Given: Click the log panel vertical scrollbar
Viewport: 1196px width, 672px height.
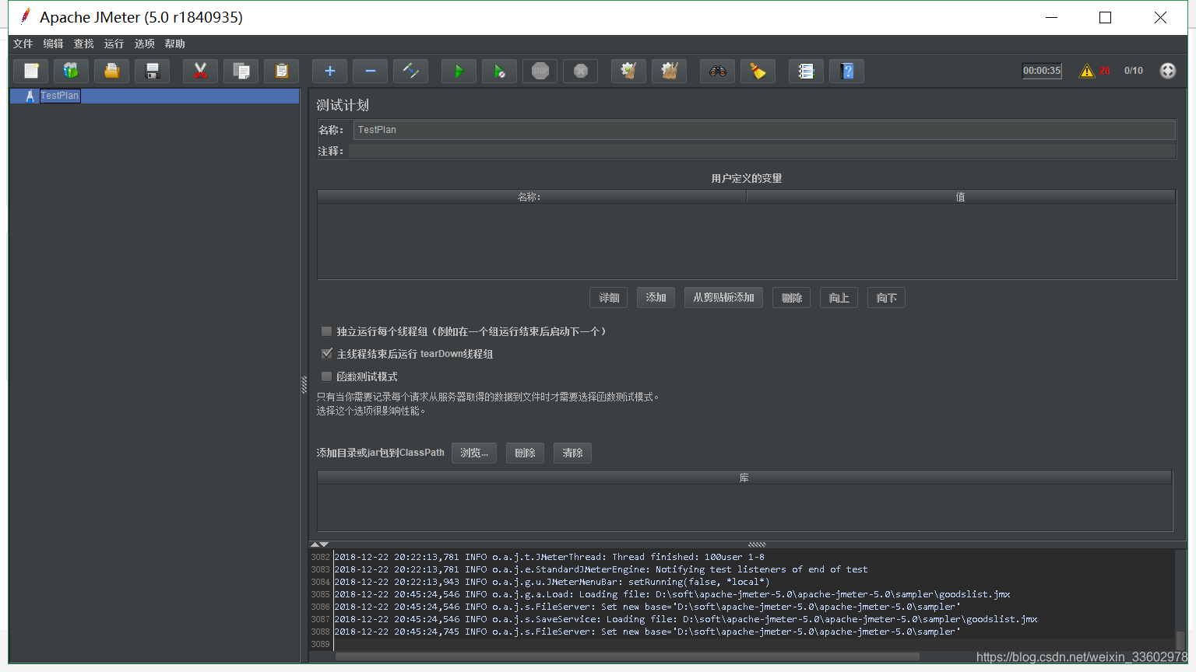Looking at the screenshot, I should pyautogui.click(x=1180, y=640).
